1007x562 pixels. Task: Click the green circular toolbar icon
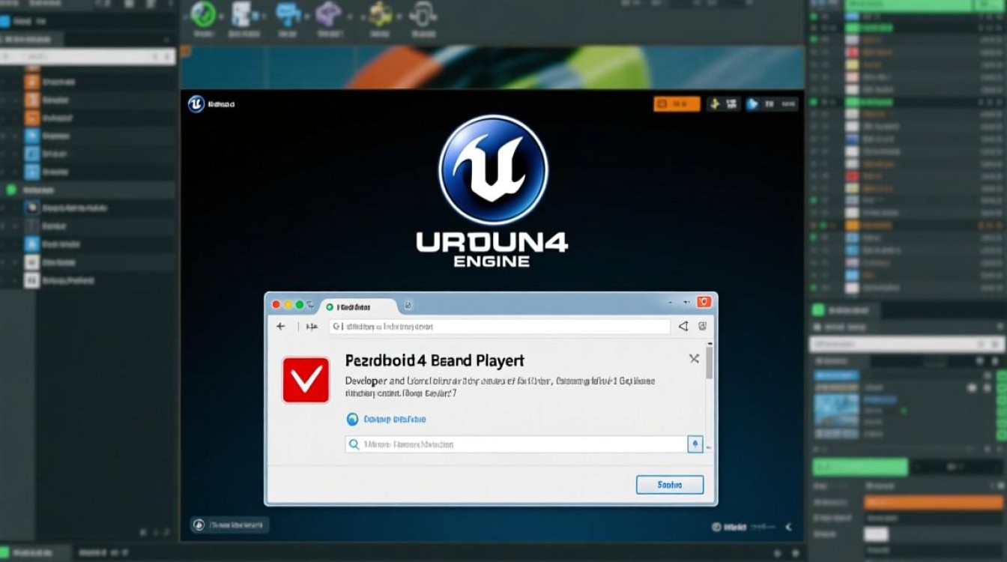pyautogui.click(x=203, y=14)
